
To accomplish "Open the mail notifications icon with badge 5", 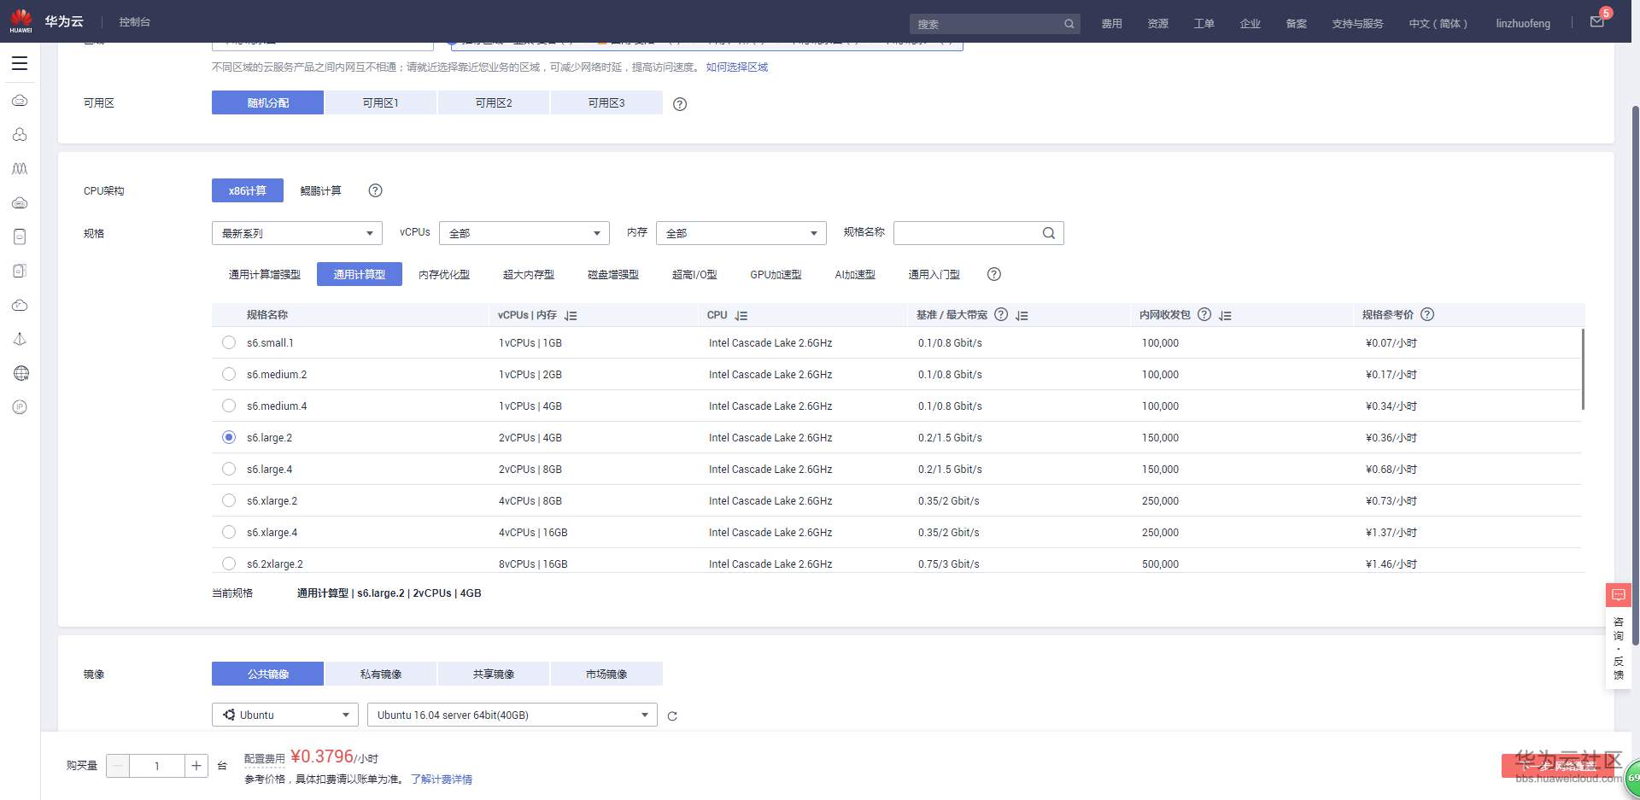I will (1597, 22).
